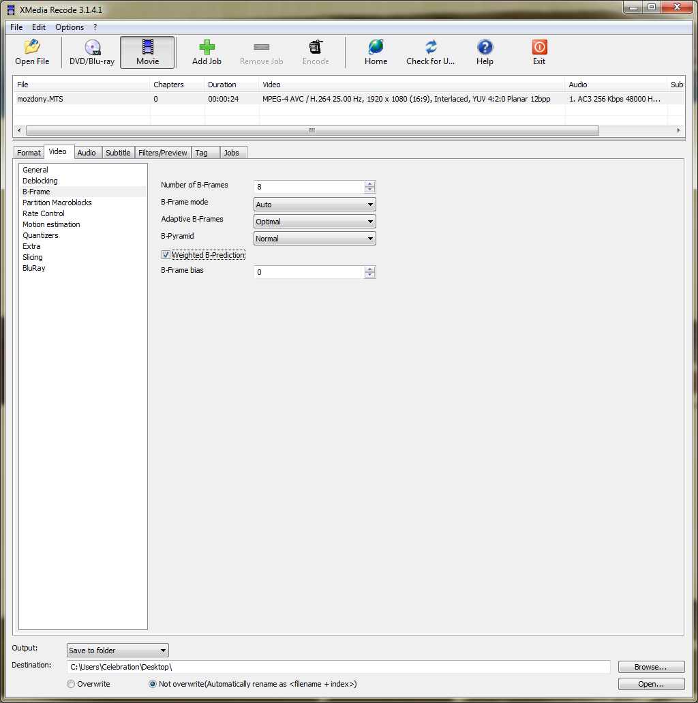Viewport: 698px width, 703px height.
Task: Increase Number of B-Frames with up arrow
Action: click(x=370, y=184)
